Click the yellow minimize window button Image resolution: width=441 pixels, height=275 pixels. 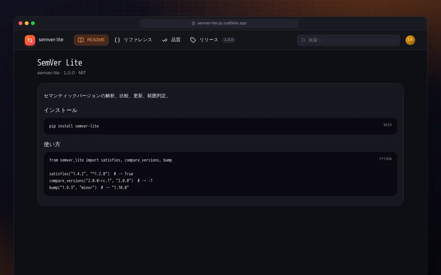coord(27,23)
